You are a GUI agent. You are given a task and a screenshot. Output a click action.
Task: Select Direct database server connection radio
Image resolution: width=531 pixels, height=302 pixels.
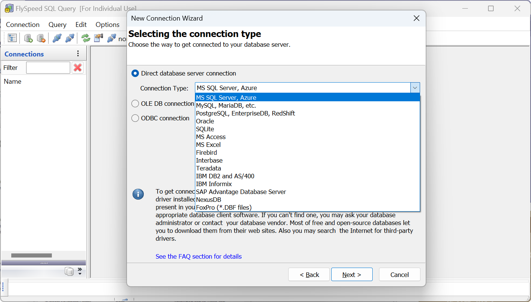(x=135, y=73)
